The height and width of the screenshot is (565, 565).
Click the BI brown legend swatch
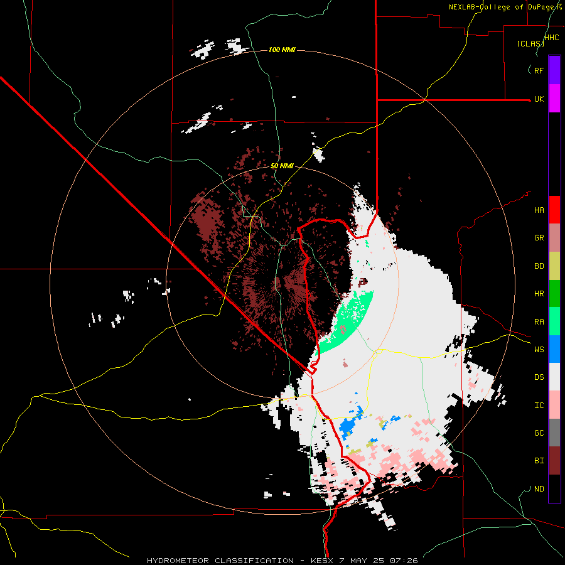point(554,461)
